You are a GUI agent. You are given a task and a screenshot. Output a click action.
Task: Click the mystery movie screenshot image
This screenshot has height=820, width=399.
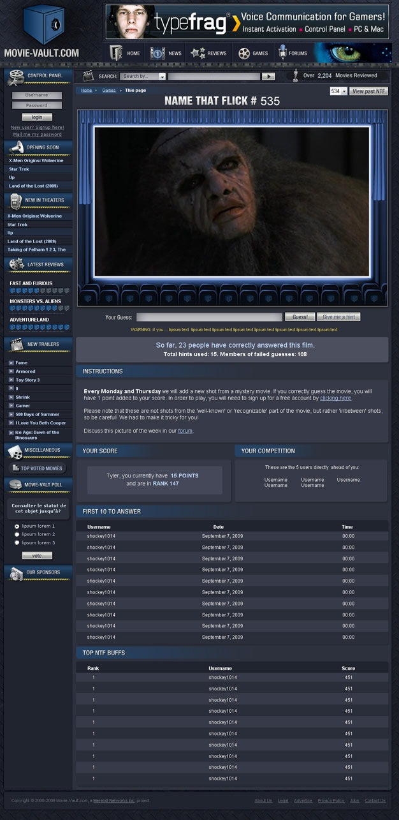232,201
